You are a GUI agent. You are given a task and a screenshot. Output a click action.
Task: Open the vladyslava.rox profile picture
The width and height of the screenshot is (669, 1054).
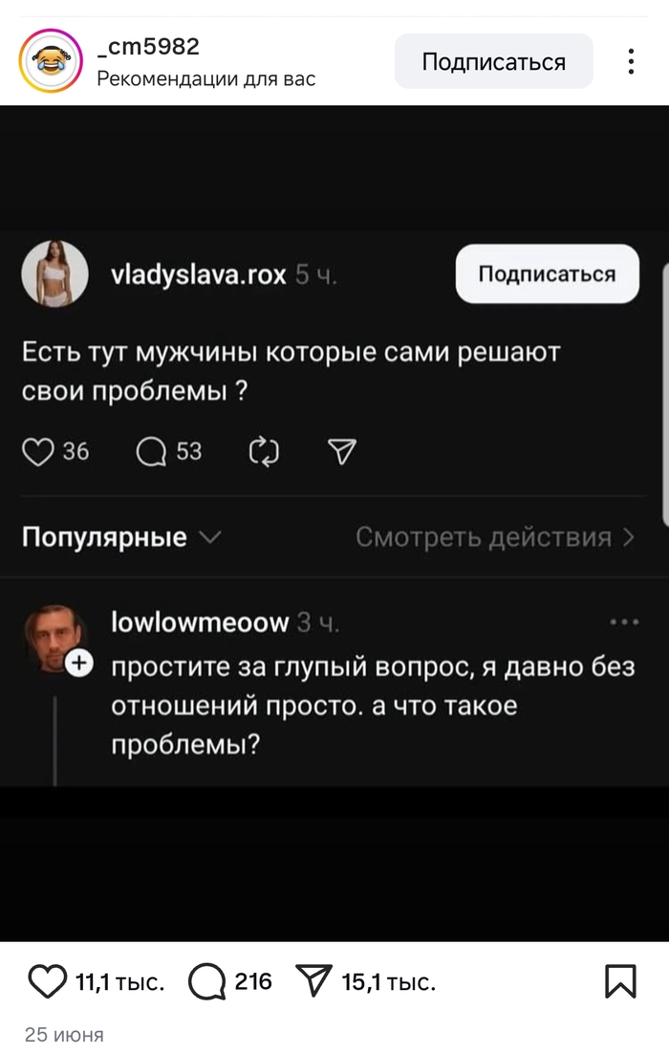[55, 274]
